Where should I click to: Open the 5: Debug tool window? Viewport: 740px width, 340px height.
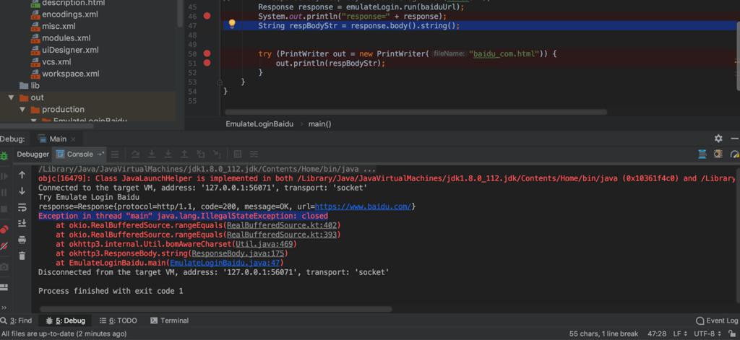click(x=66, y=321)
